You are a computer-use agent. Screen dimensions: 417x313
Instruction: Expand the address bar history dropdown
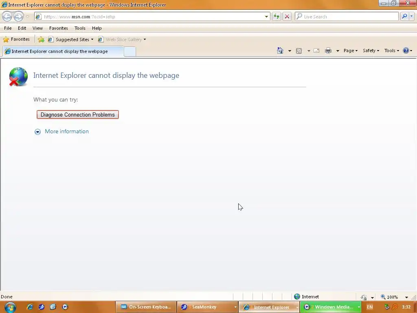[x=266, y=16]
